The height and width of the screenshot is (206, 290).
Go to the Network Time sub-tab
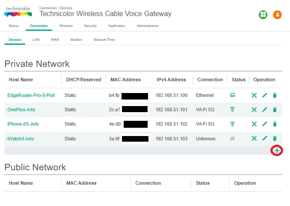click(x=104, y=40)
